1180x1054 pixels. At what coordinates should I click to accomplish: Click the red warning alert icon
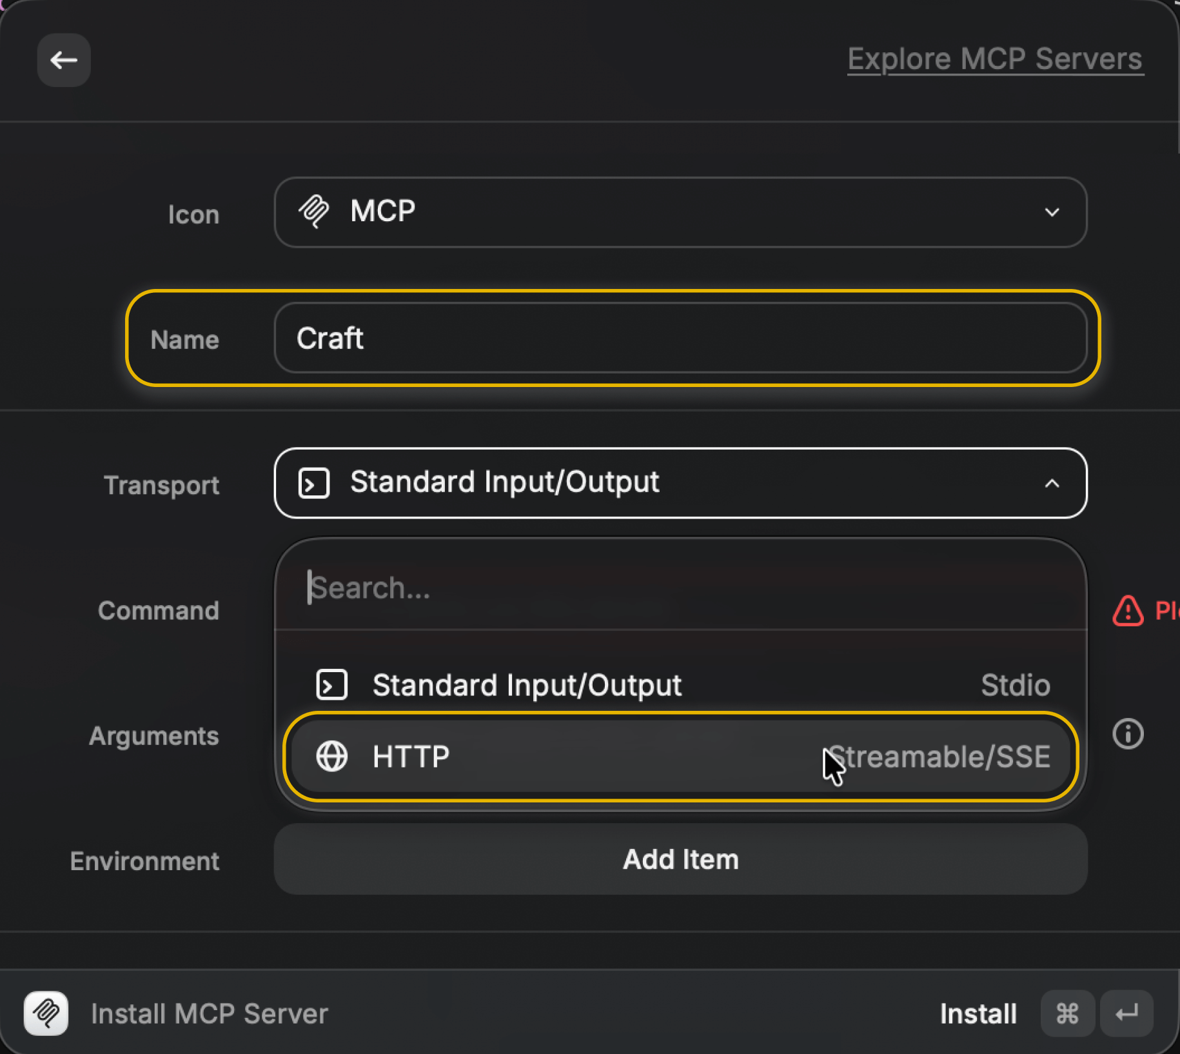1127,612
